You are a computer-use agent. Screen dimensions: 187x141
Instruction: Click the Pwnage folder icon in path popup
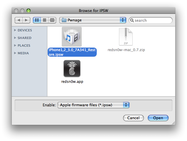pyautogui.click(x=64, y=20)
